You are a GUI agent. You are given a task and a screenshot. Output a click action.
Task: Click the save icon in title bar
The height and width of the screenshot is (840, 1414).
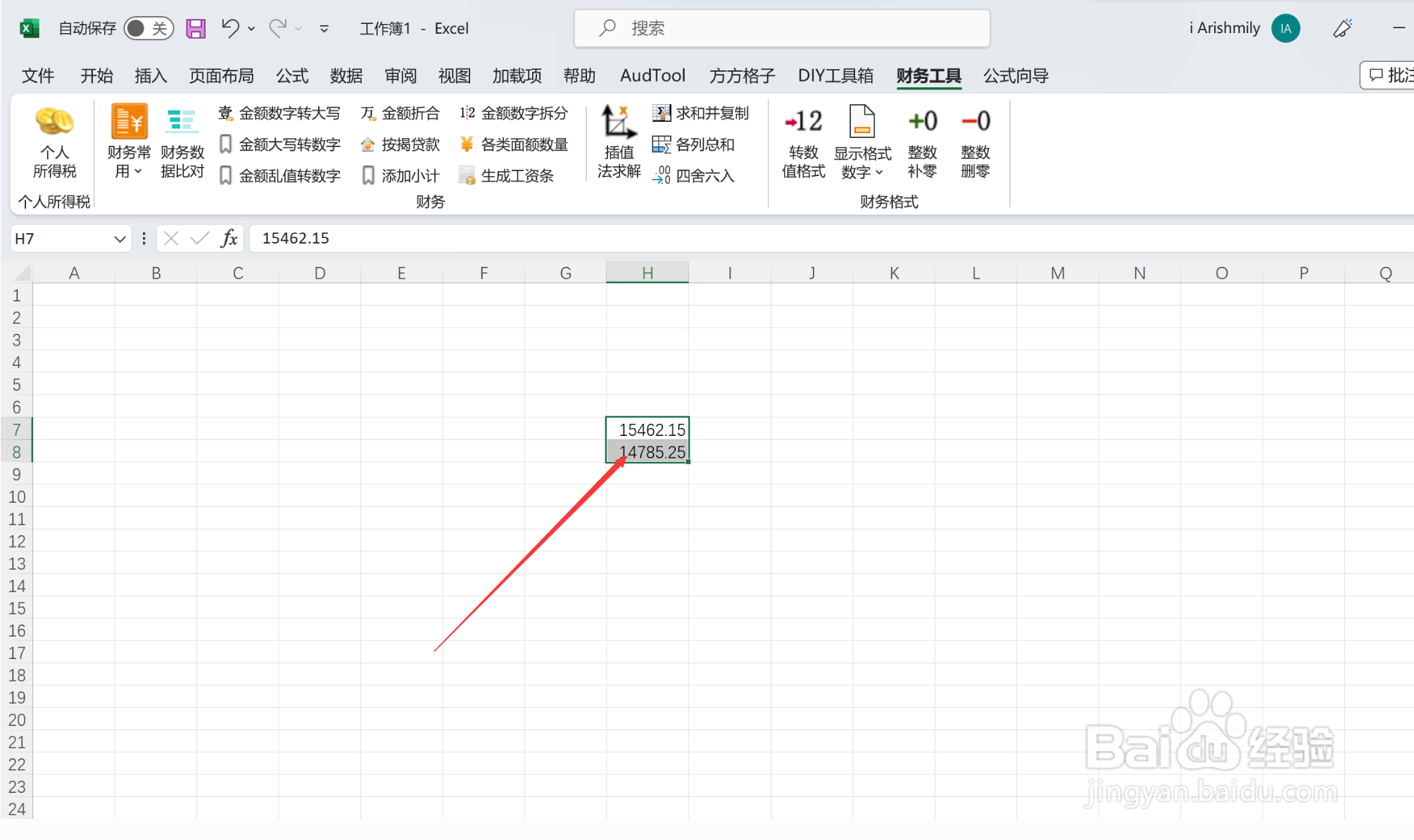[196, 28]
